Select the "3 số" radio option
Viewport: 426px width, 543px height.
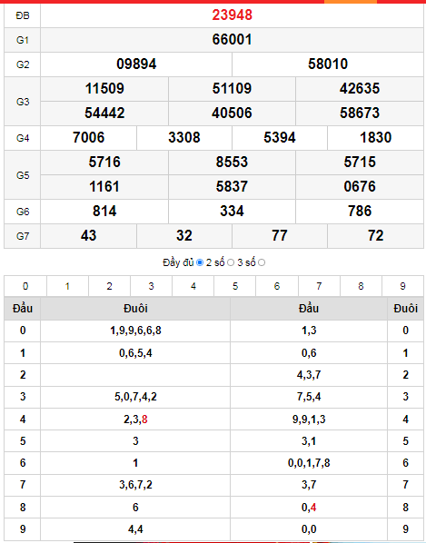pos(262,262)
